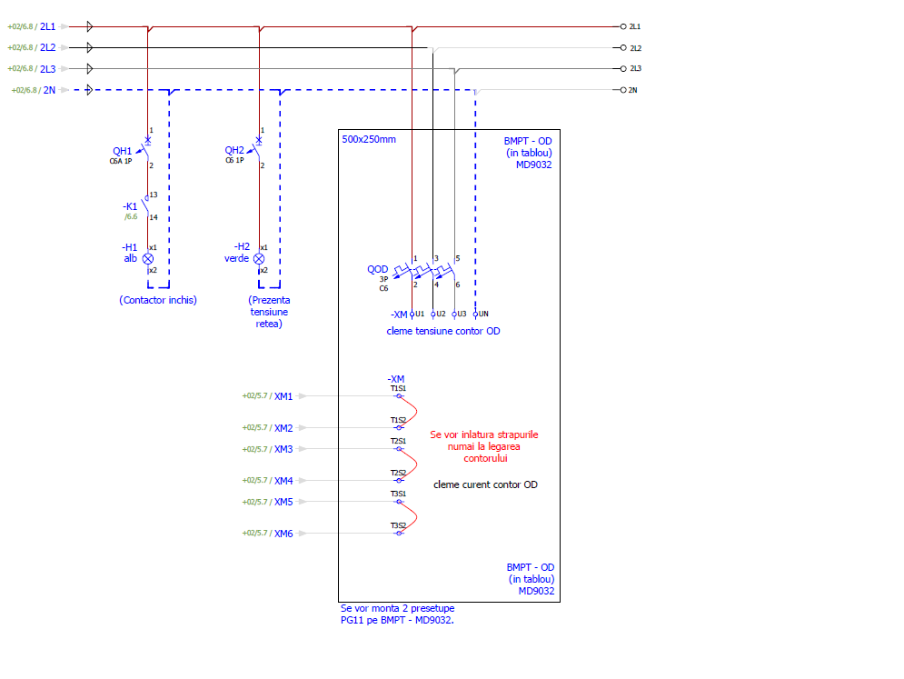
Task: Select the red strap removal warning note
Action: [x=483, y=446]
